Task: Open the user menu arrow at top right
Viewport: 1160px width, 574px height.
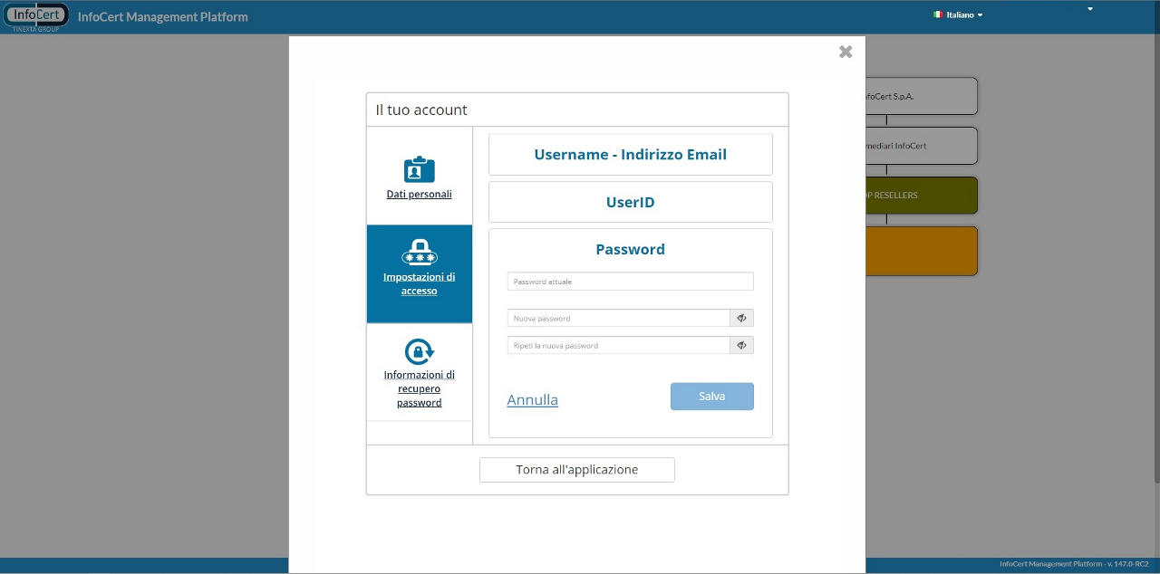Action: coord(1090,9)
